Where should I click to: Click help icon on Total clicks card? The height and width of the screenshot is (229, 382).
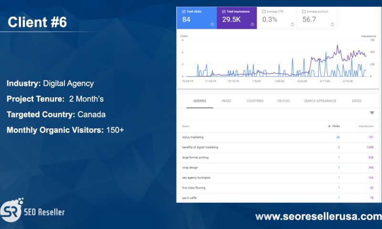(212, 24)
